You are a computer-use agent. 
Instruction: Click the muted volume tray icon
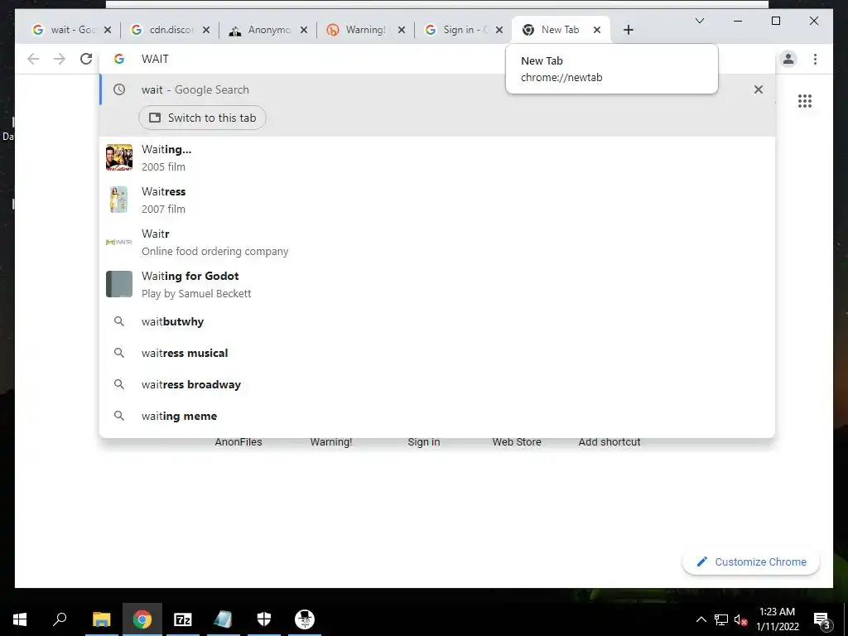pyautogui.click(x=740, y=619)
